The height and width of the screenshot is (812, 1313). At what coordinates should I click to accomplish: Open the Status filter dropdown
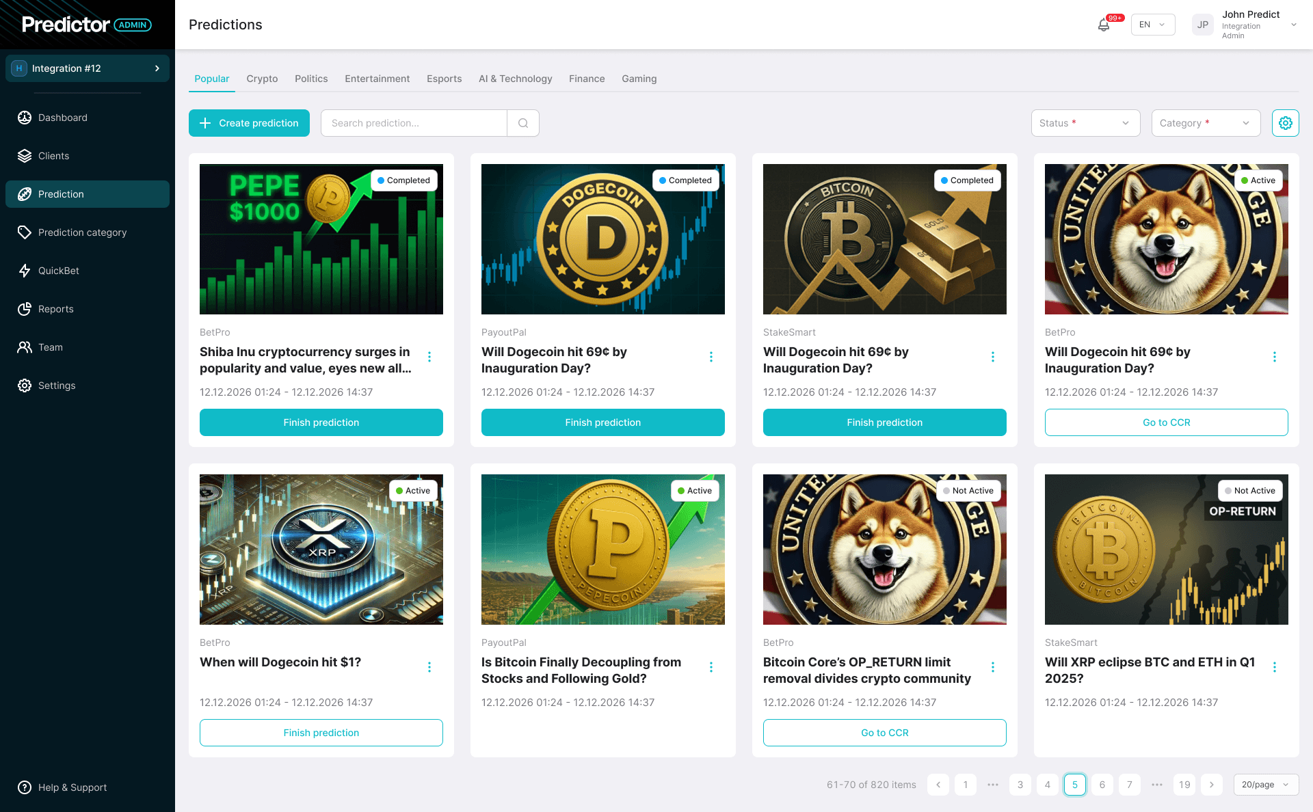(x=1086, y=123)
